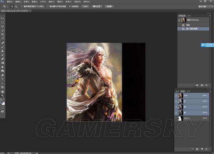Toggle visibility of the Alpha 1 channel
Screen dimensions: 214x154
pos(176,118)
